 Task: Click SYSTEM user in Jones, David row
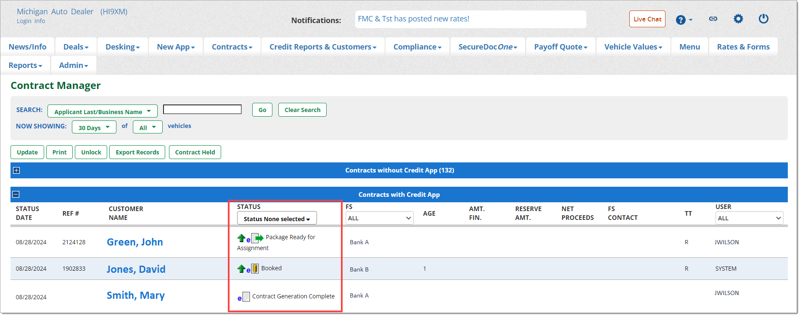726,269
